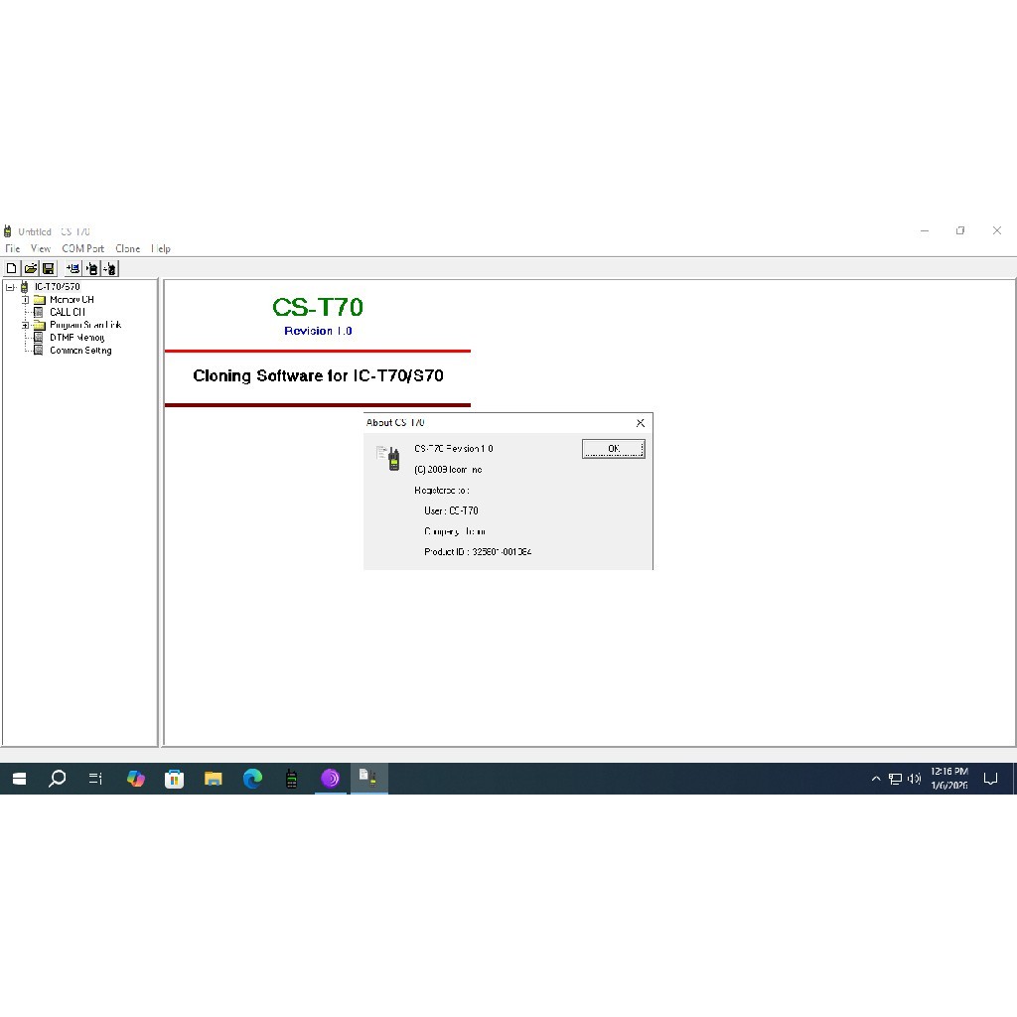Screen dimensions: 1017x1017
Task: Expand the Program Scan Link folder node
Action: 26,325
